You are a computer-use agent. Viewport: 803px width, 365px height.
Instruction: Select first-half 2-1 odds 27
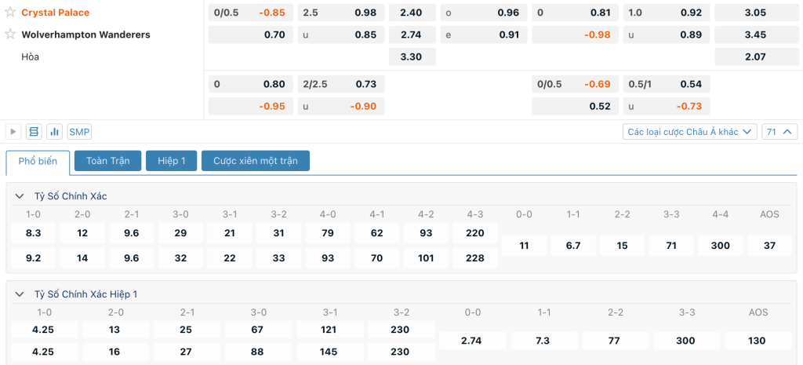[187, 352]
